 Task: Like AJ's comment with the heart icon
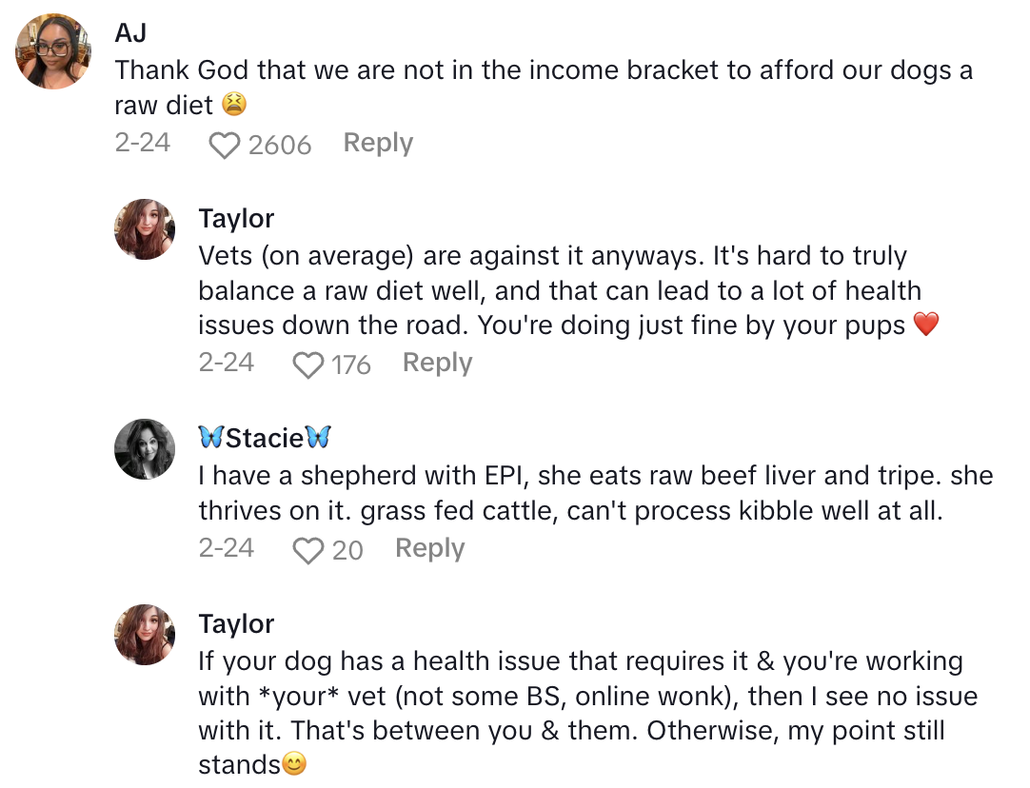tap(225, 146)
